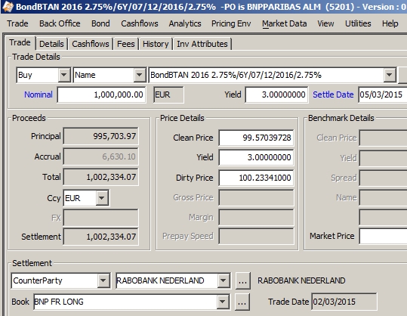The height and width of the screenshot is (316, 407).
Task: Click the Prepay Speed field
Action: pos(256,236)
